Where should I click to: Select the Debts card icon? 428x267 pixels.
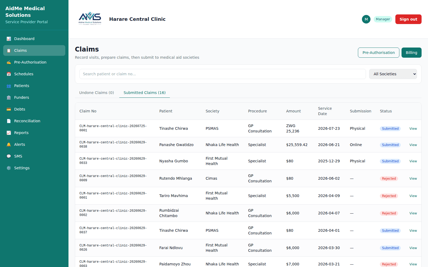tap(9, 109)
